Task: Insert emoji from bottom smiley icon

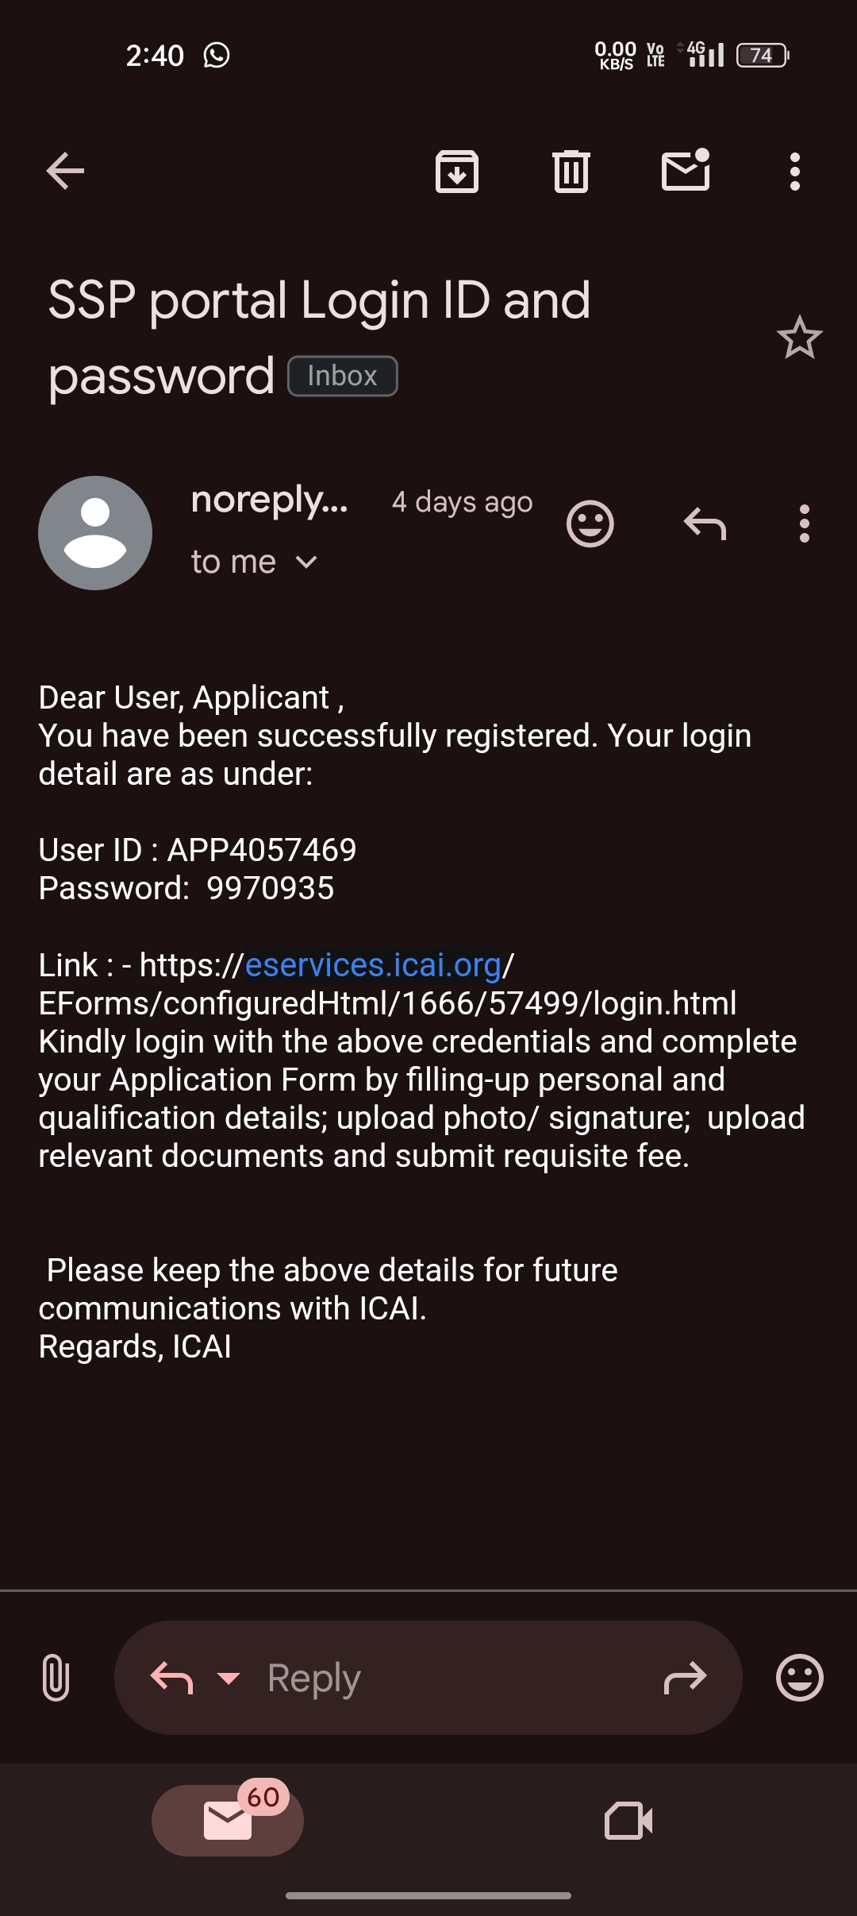Action: pyautogui.click(x=799, y=1677)
